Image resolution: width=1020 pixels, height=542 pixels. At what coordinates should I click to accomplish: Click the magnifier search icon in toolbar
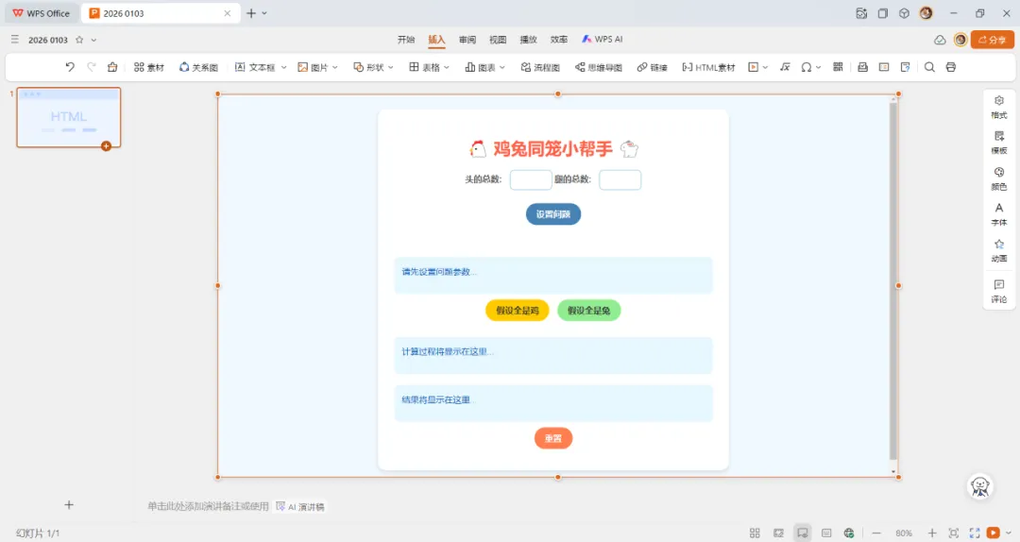[x=929, y=67]
